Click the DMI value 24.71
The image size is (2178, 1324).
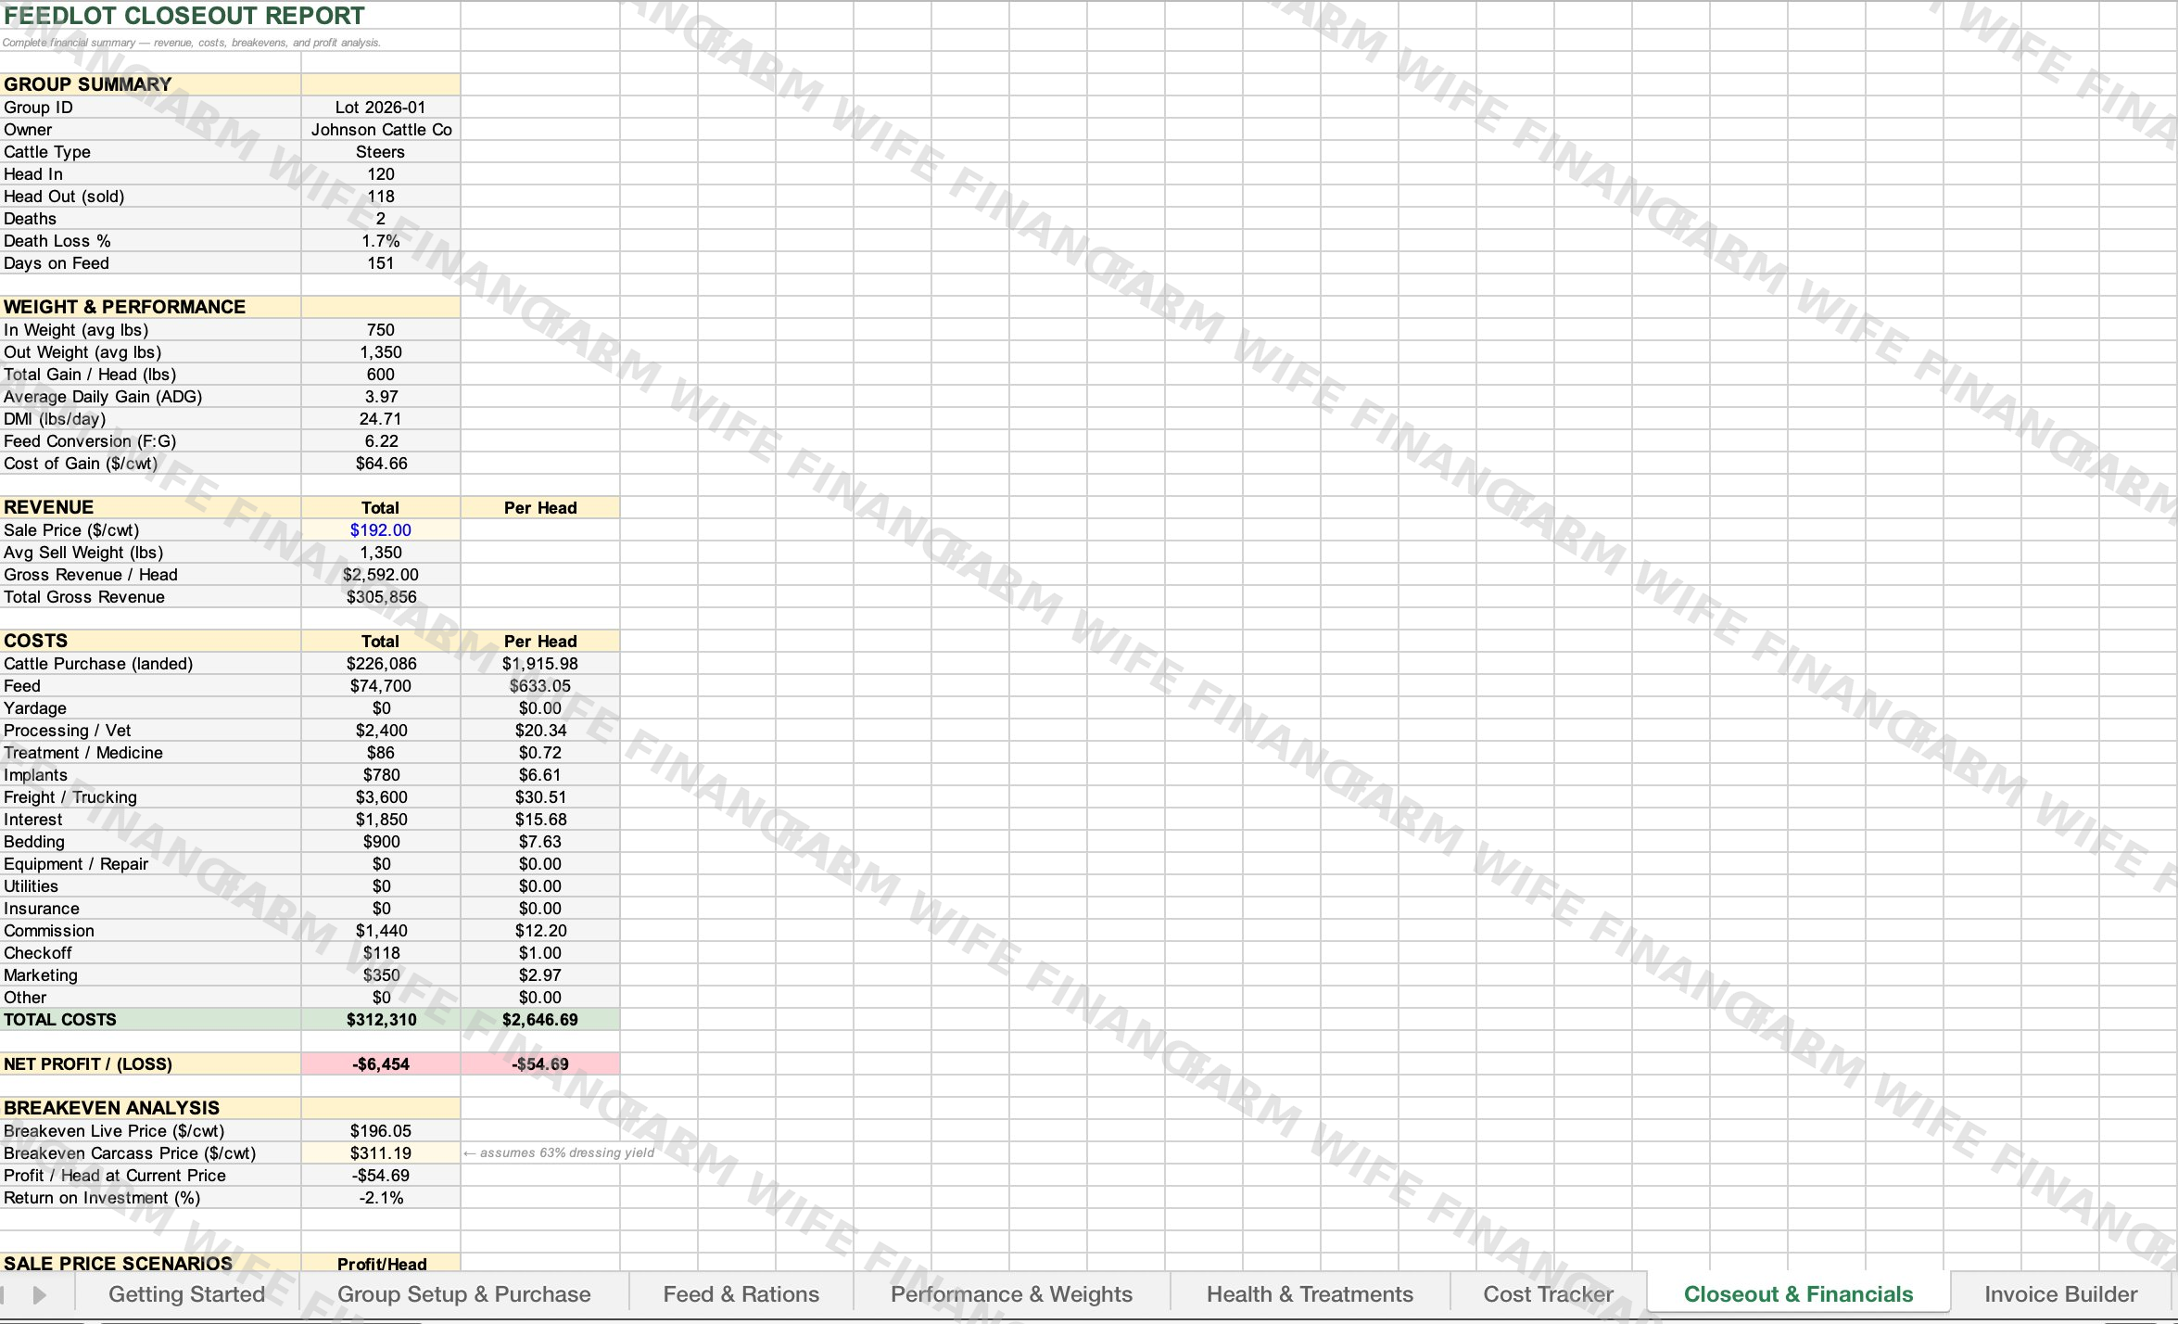pos(380,419)
